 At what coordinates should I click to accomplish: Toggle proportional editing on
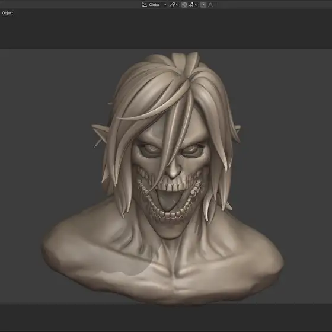pyautogui.click(x=203, y=5)
